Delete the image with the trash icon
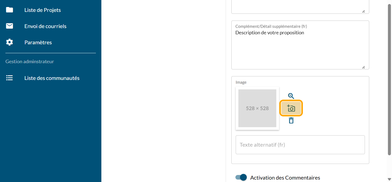The height and width of the screenshot is (182, 392). (x=291, y=120)
